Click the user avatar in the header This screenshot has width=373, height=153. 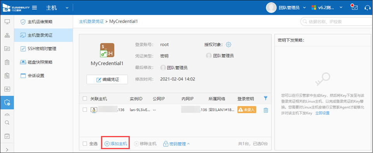click(x=271, y=8)
